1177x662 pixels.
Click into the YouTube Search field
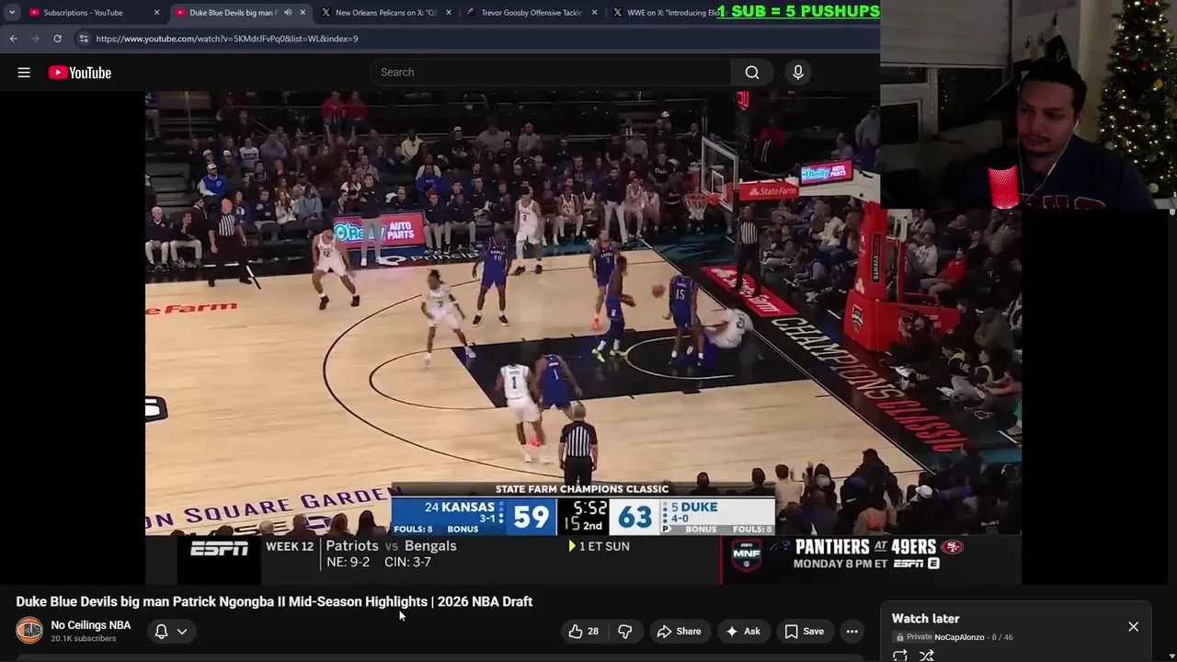552,73
